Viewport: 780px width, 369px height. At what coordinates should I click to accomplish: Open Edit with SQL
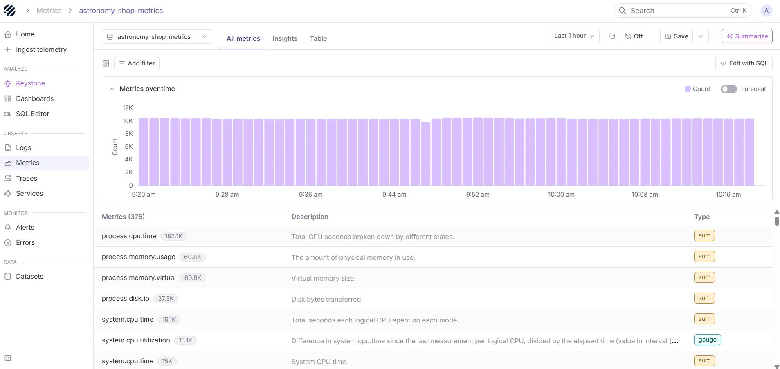coord(744,63)
